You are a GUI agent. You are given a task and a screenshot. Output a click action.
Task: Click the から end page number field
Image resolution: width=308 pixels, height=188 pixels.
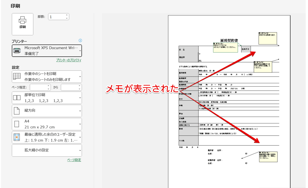(69, 87)
